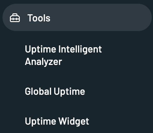Collapse the Tools menu group

(77, 17)
